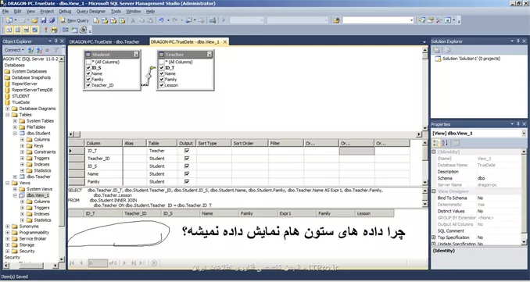Image resolution: width=530 pixels, height=282 pixels.
Task: Click the Filter column header in criteria grid
Action: (x=286, y=143)
